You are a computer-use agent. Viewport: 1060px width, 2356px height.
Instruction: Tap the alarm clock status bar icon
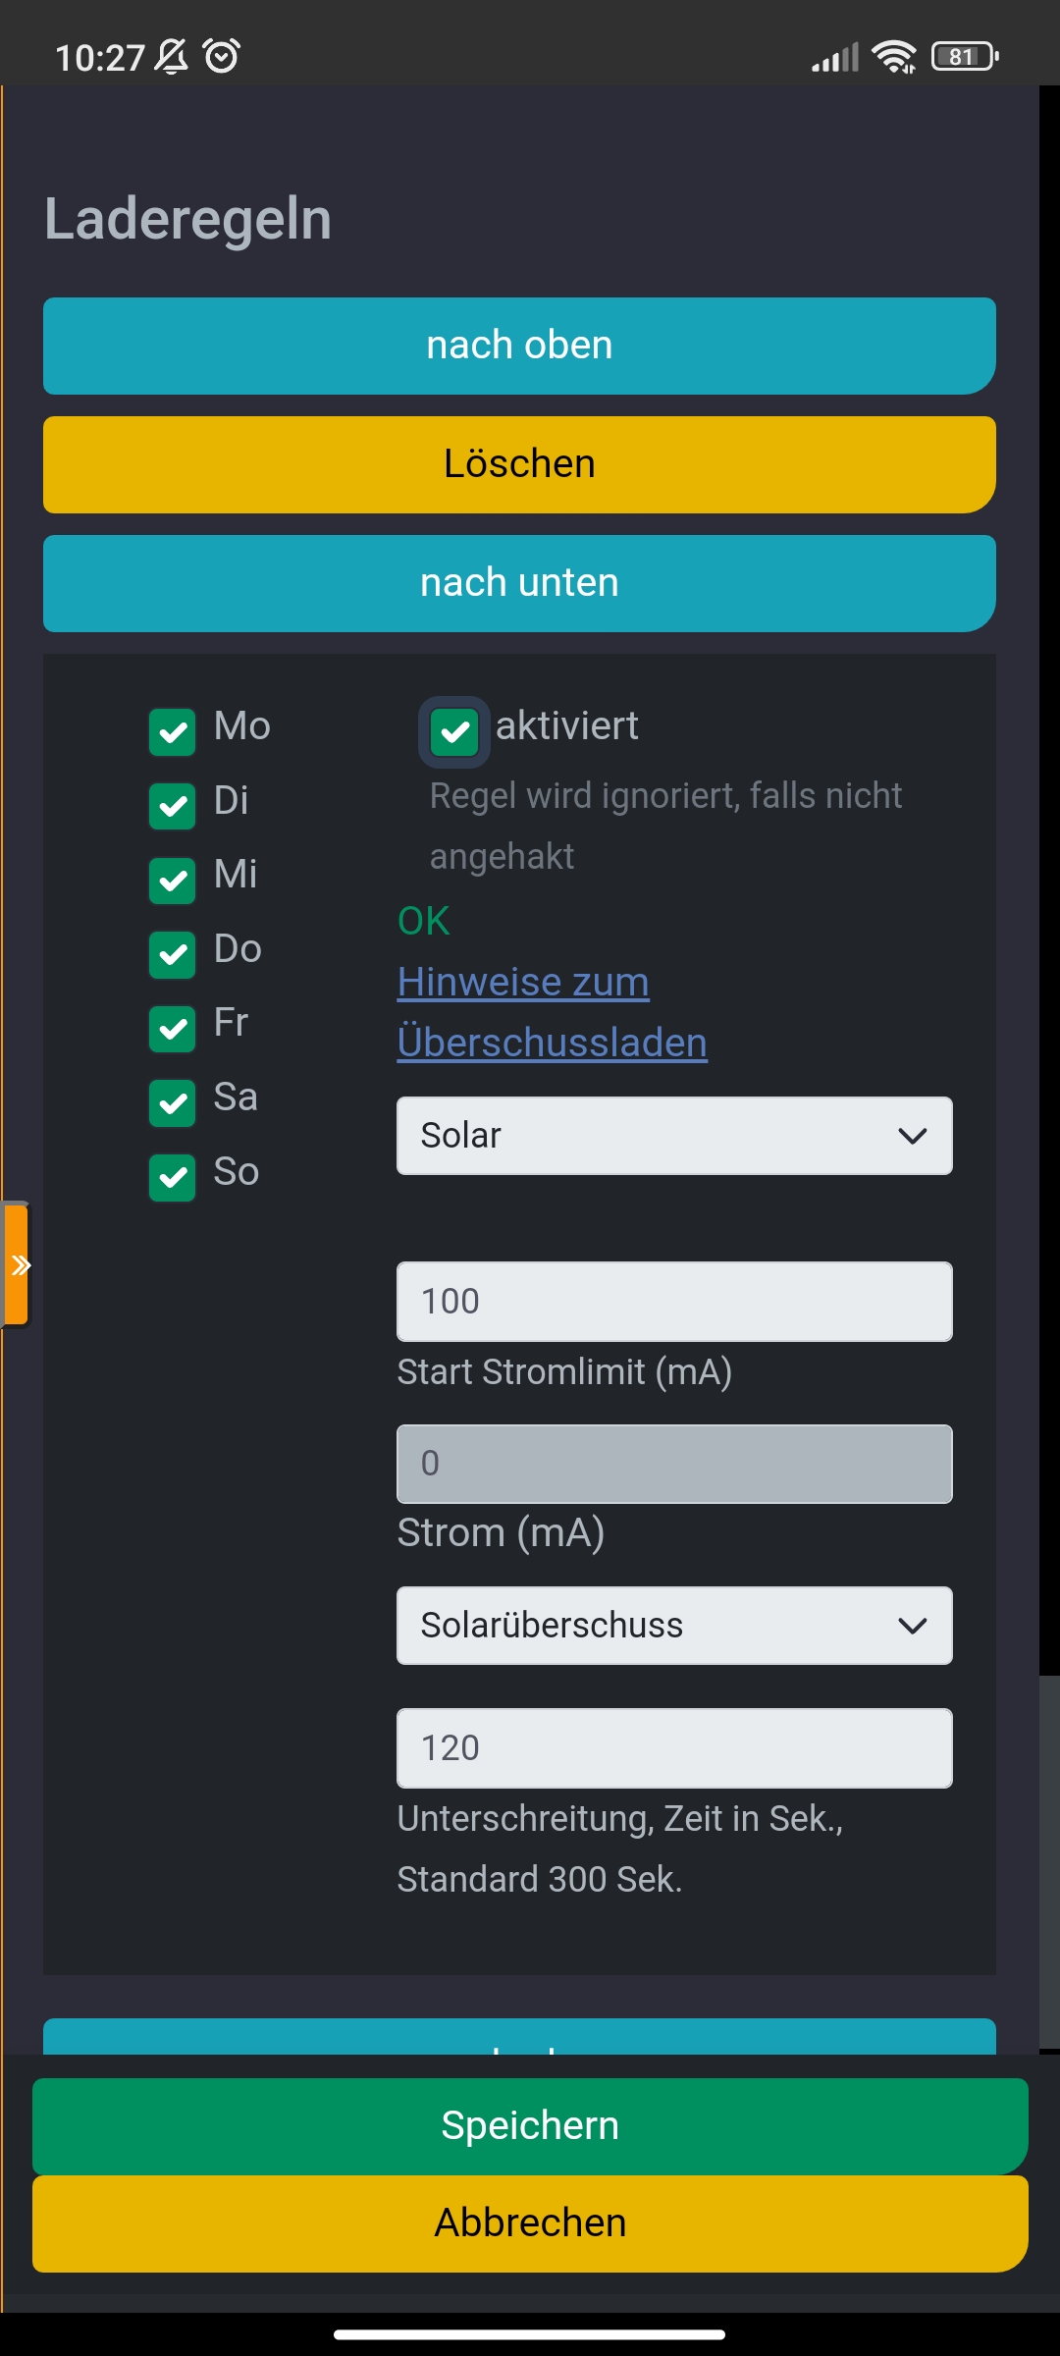click(222, 56)
